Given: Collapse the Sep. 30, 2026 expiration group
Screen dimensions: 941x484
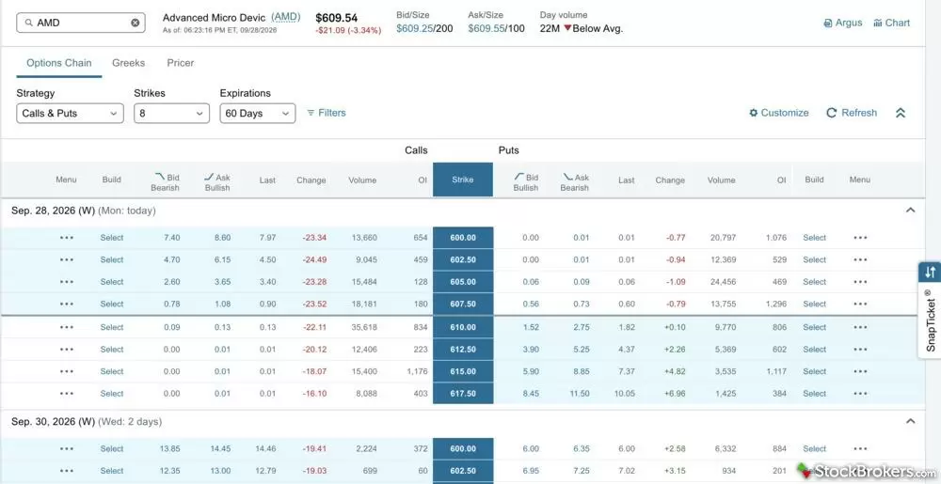Looking at the screenshot, I should (x=910, y=421).
